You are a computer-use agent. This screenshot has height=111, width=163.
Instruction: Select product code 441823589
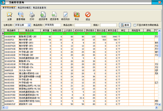pos(9,86)
